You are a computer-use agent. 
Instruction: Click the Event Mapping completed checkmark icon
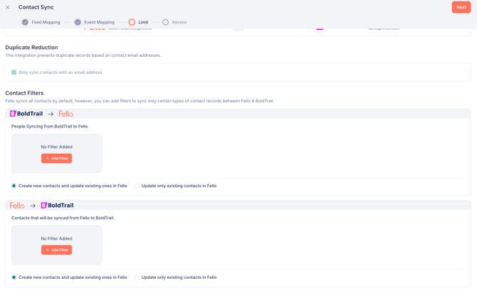[x=78, y=22]
